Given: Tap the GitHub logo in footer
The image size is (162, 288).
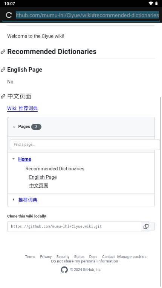Looking at the screenshot, I should (x=64, y=270).
